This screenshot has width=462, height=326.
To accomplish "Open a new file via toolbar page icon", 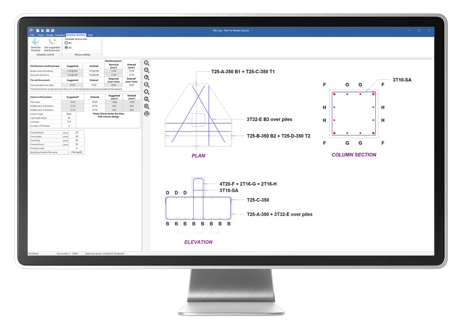I will [38, 30].
